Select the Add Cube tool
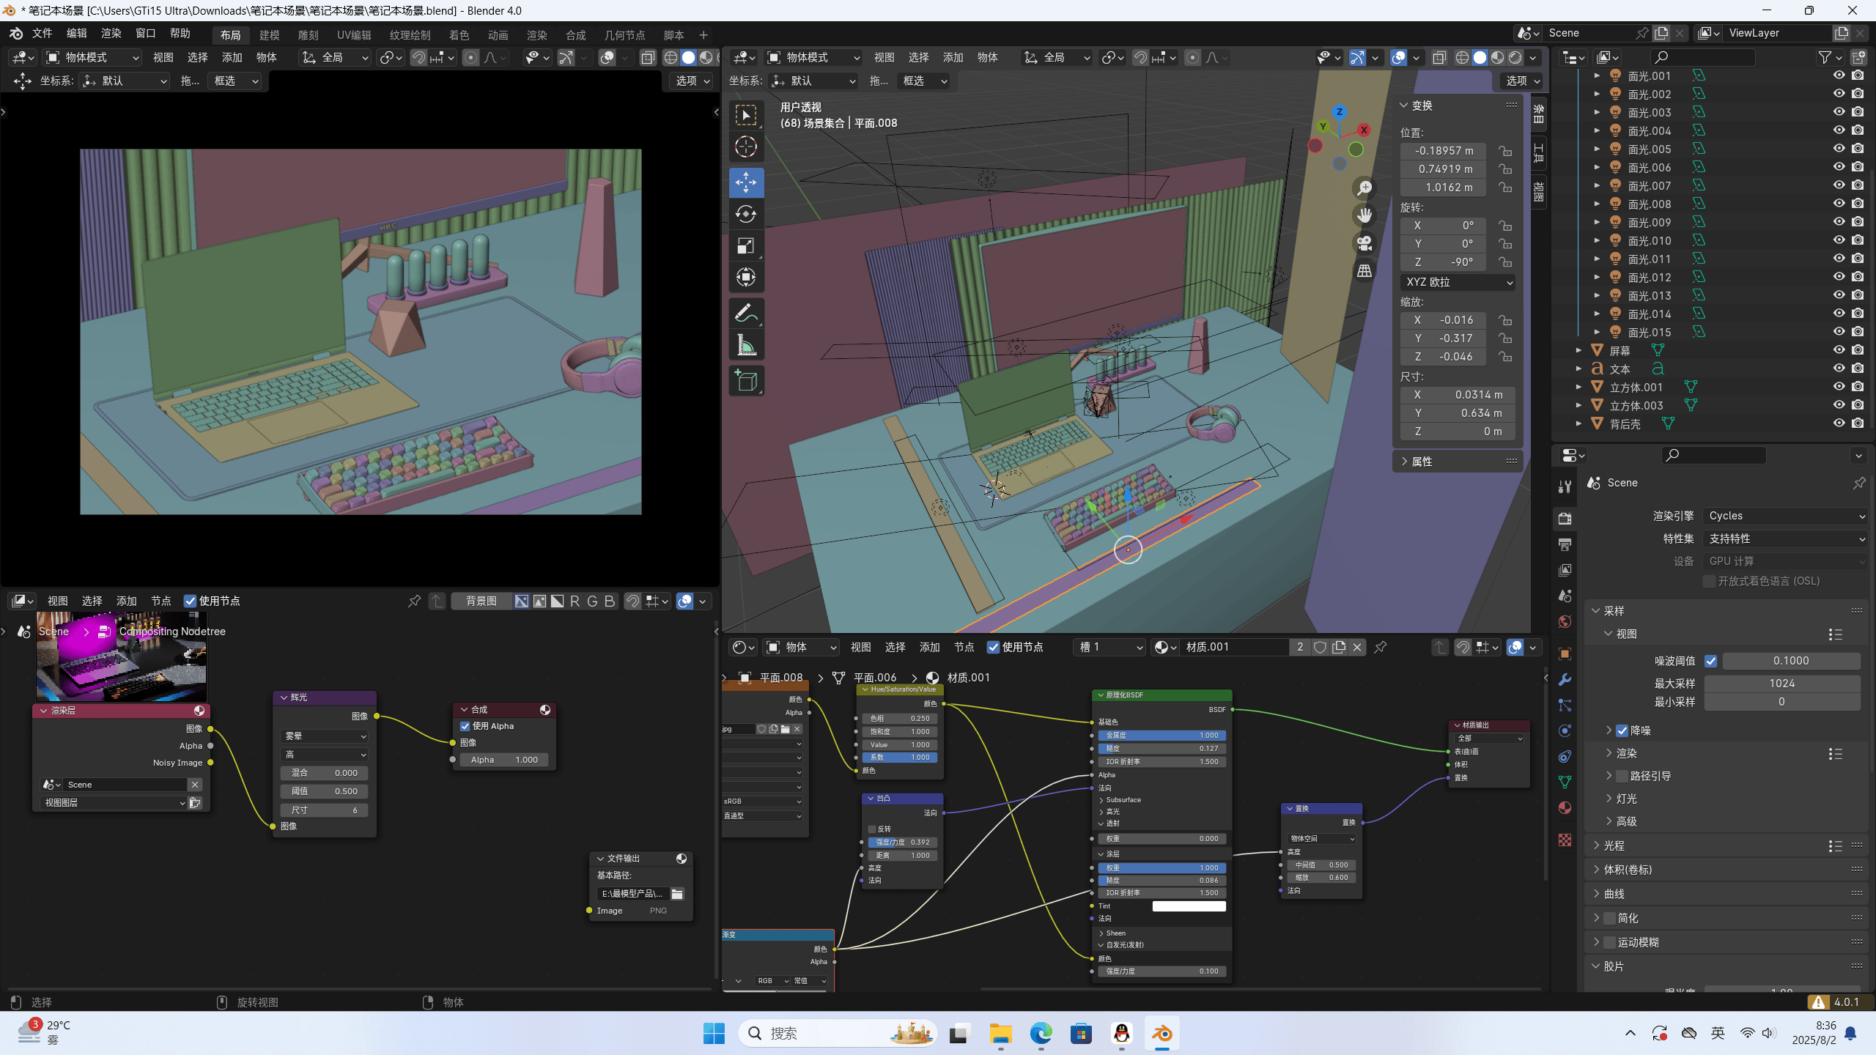The width and height of the screenshot is (1876, 1055). pos(746,381)
